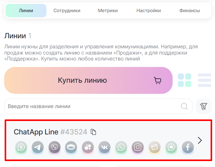Viewport: 215px width, 167px height.
Task: Click the Instagram channel icon
Action: 138,147
